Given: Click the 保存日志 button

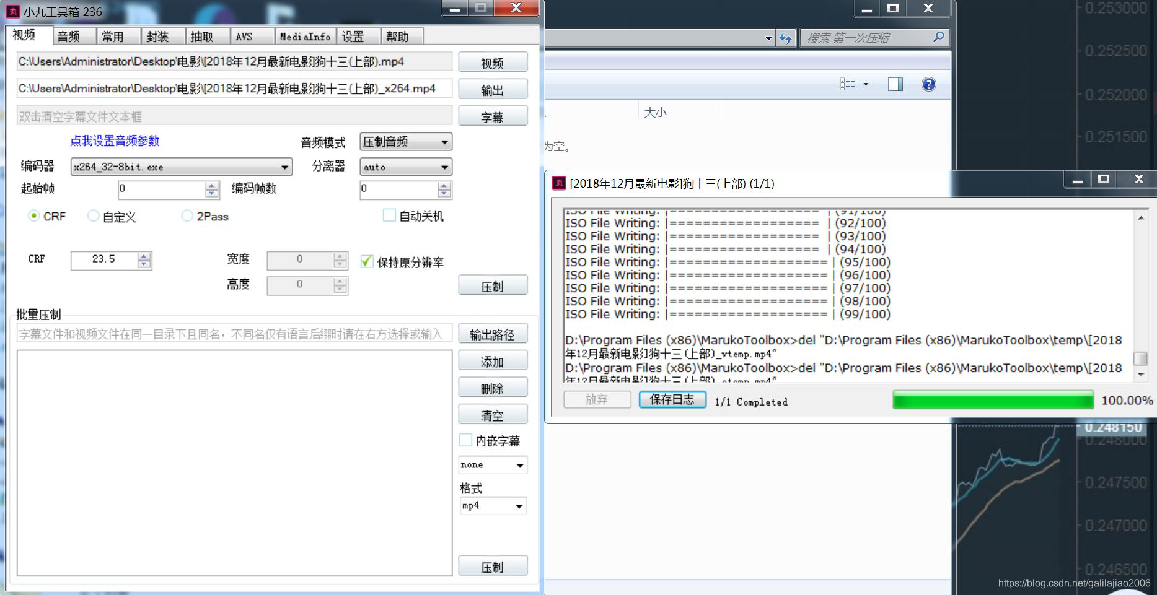Looking at the screenshot, I should pos(672,399).
